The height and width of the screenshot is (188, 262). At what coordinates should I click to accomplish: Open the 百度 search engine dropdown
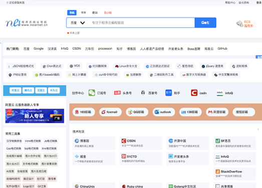point(78,23)
